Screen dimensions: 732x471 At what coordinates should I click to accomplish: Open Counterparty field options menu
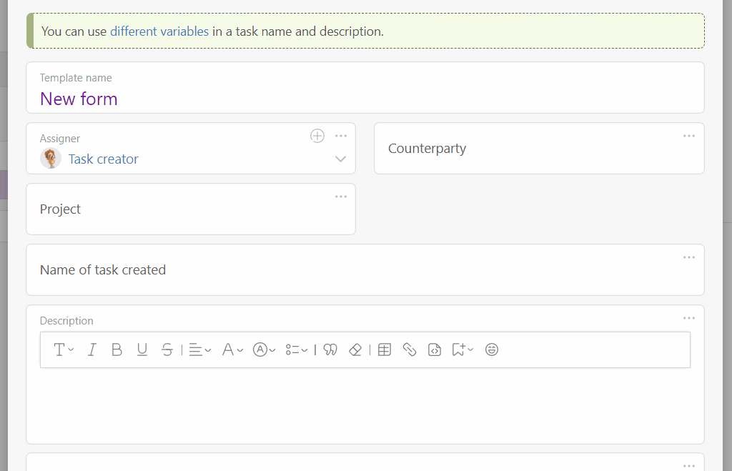click(x=689, y=136)
